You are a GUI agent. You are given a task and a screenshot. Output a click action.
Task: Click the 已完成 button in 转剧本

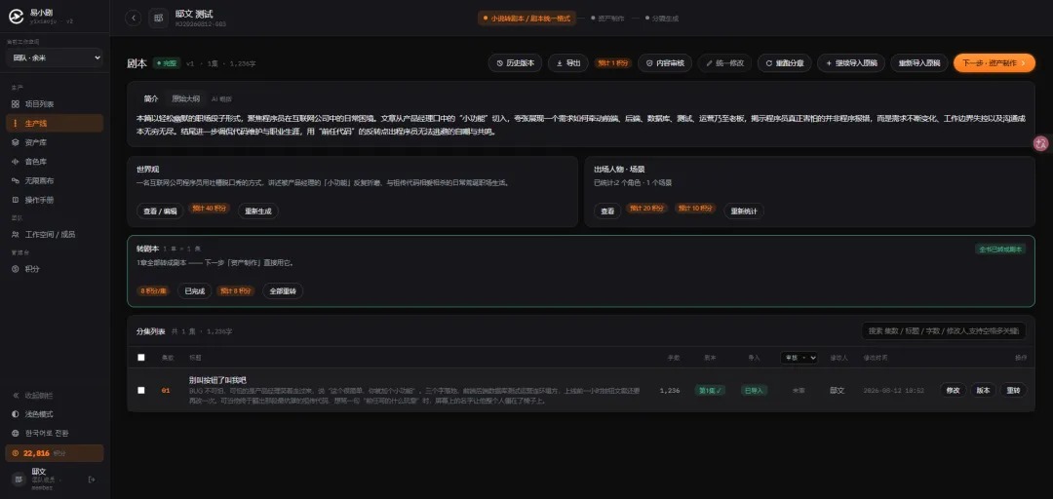pos(195,291)
